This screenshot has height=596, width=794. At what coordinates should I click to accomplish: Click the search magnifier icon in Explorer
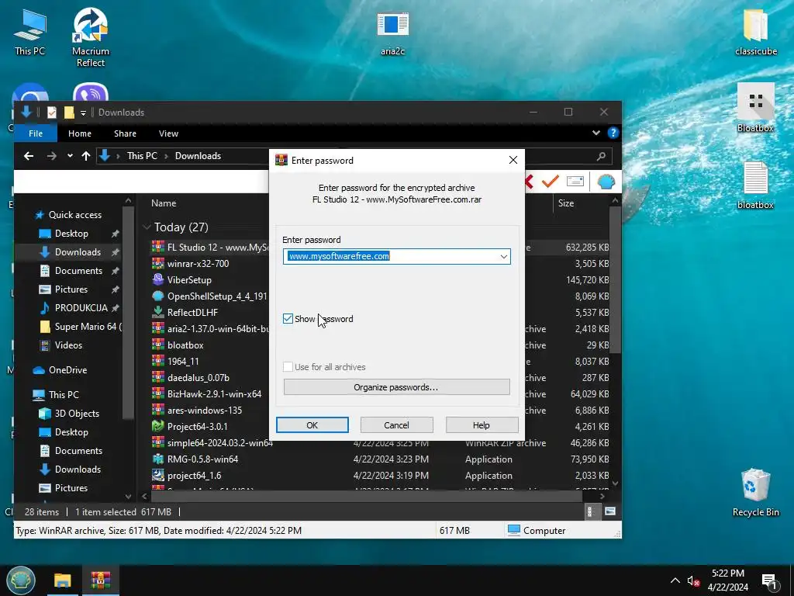601,156
